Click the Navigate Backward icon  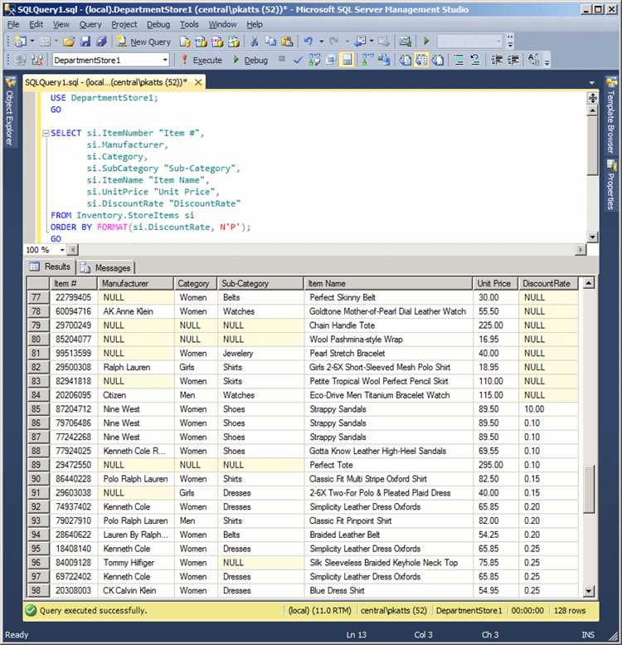click(360, 42)
